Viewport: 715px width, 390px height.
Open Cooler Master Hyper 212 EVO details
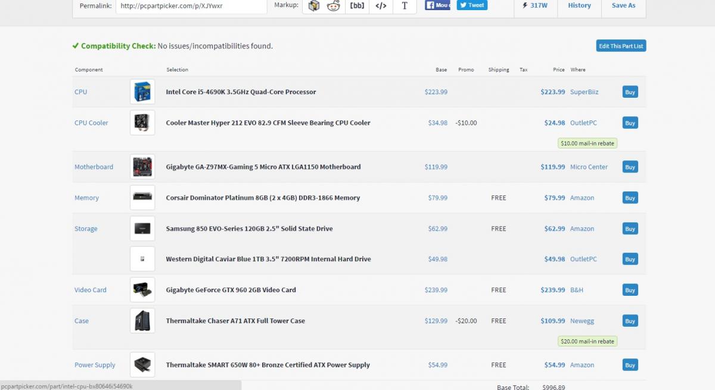coord(268,123)
